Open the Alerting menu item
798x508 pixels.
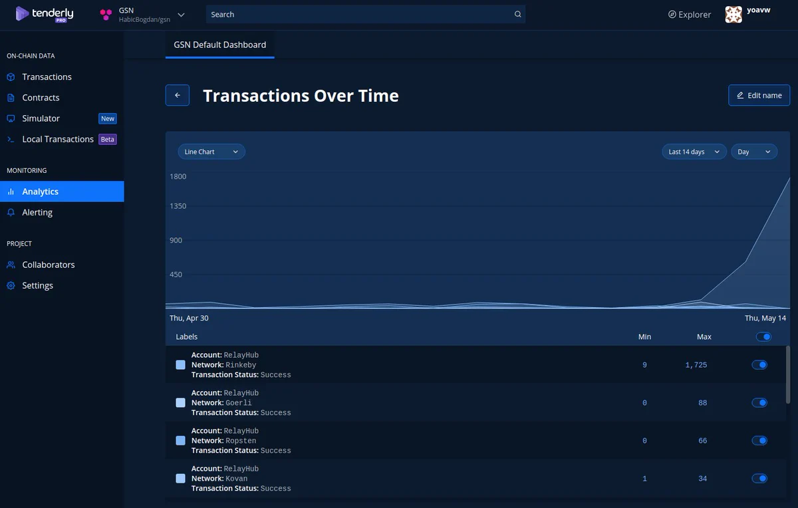tap(62, 212)
